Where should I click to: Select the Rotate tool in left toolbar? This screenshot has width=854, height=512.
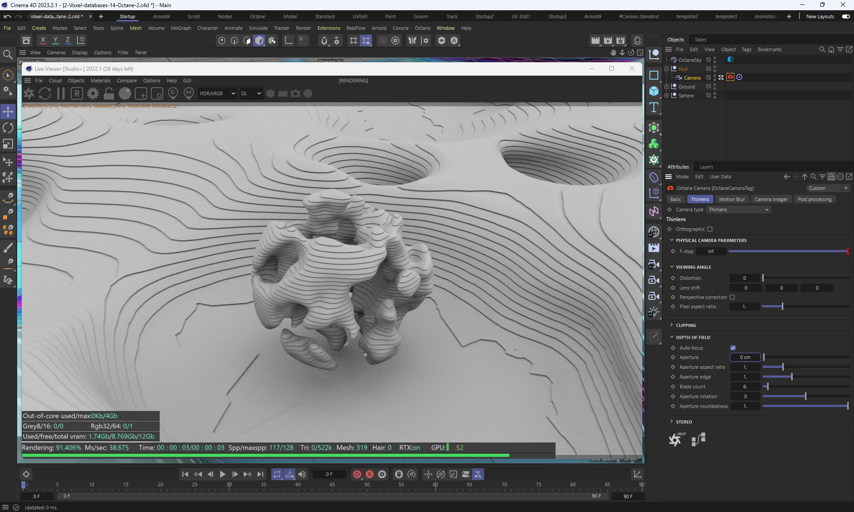coord(8,128)
